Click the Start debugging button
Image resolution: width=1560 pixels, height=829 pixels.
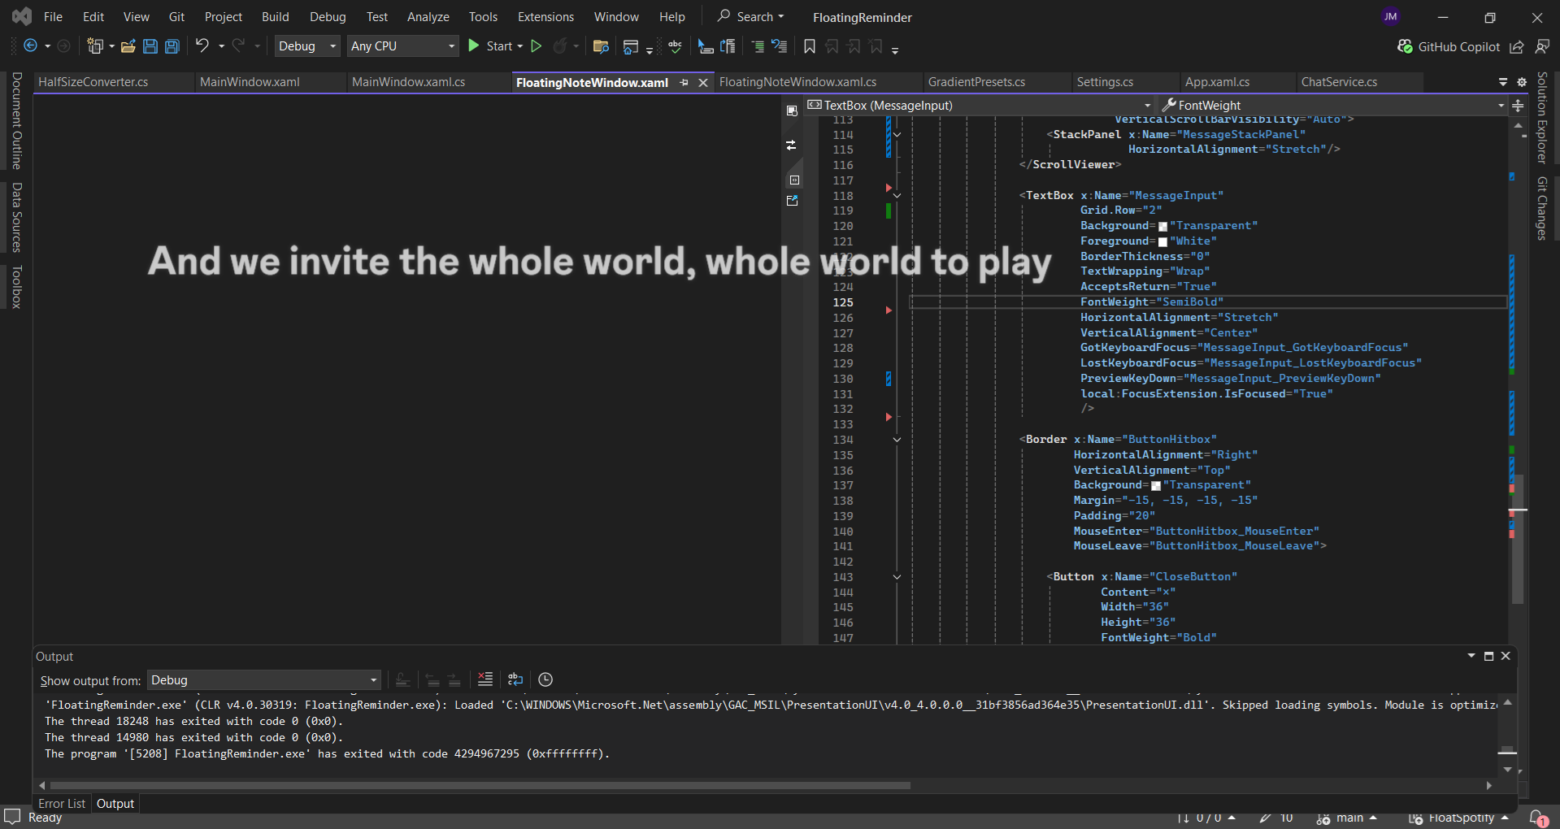click(x=491, y=46)
